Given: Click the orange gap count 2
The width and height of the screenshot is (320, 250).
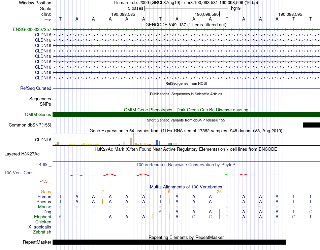Looking at the screenshot, I should [x=102, y=192].
